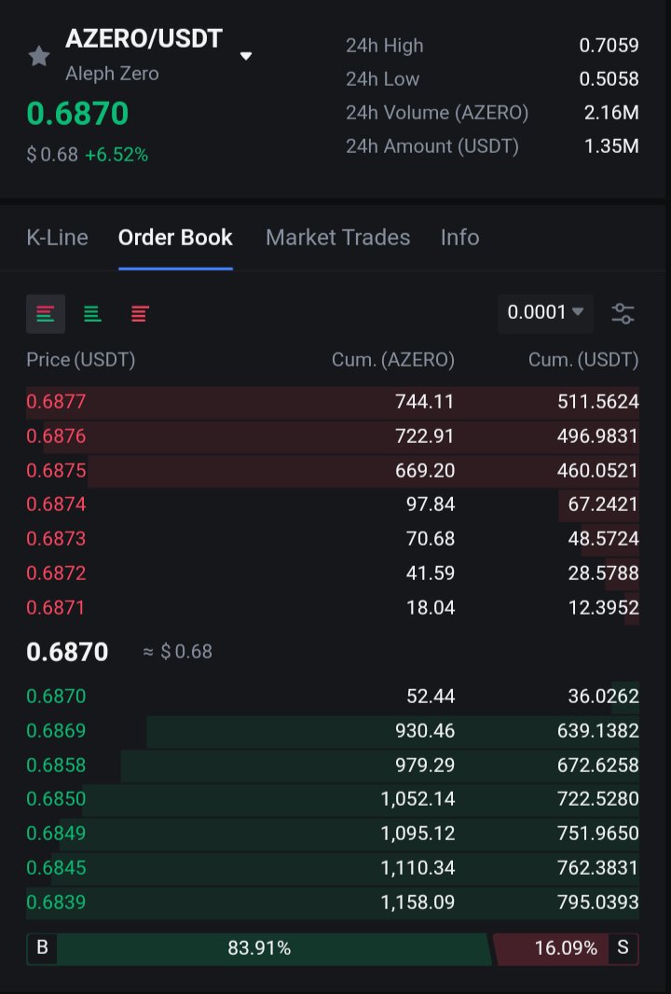The width and height of the screenshot is (671, 994).
Task: Open the 0.0001 price precision dropdown
Action: [545, 312]
